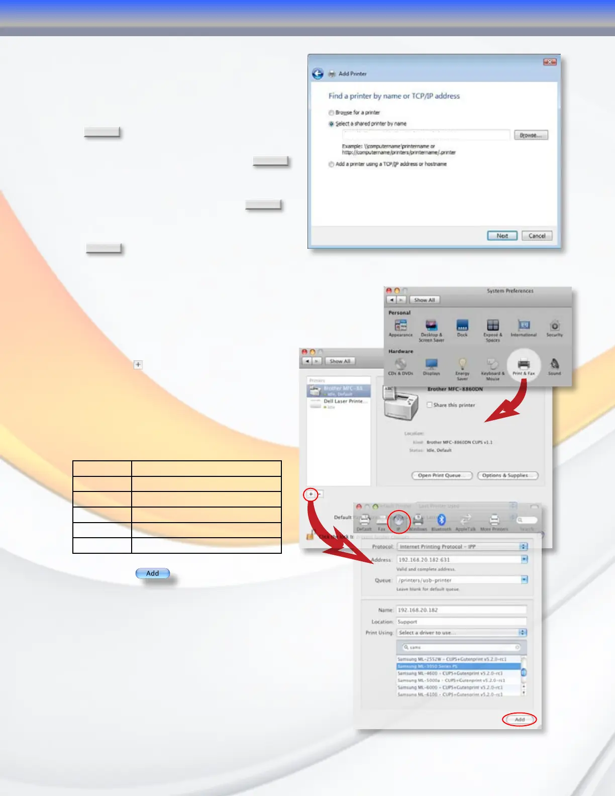
Task: Select the Windows printer toolbar icon
Action: tap(418, 523)
